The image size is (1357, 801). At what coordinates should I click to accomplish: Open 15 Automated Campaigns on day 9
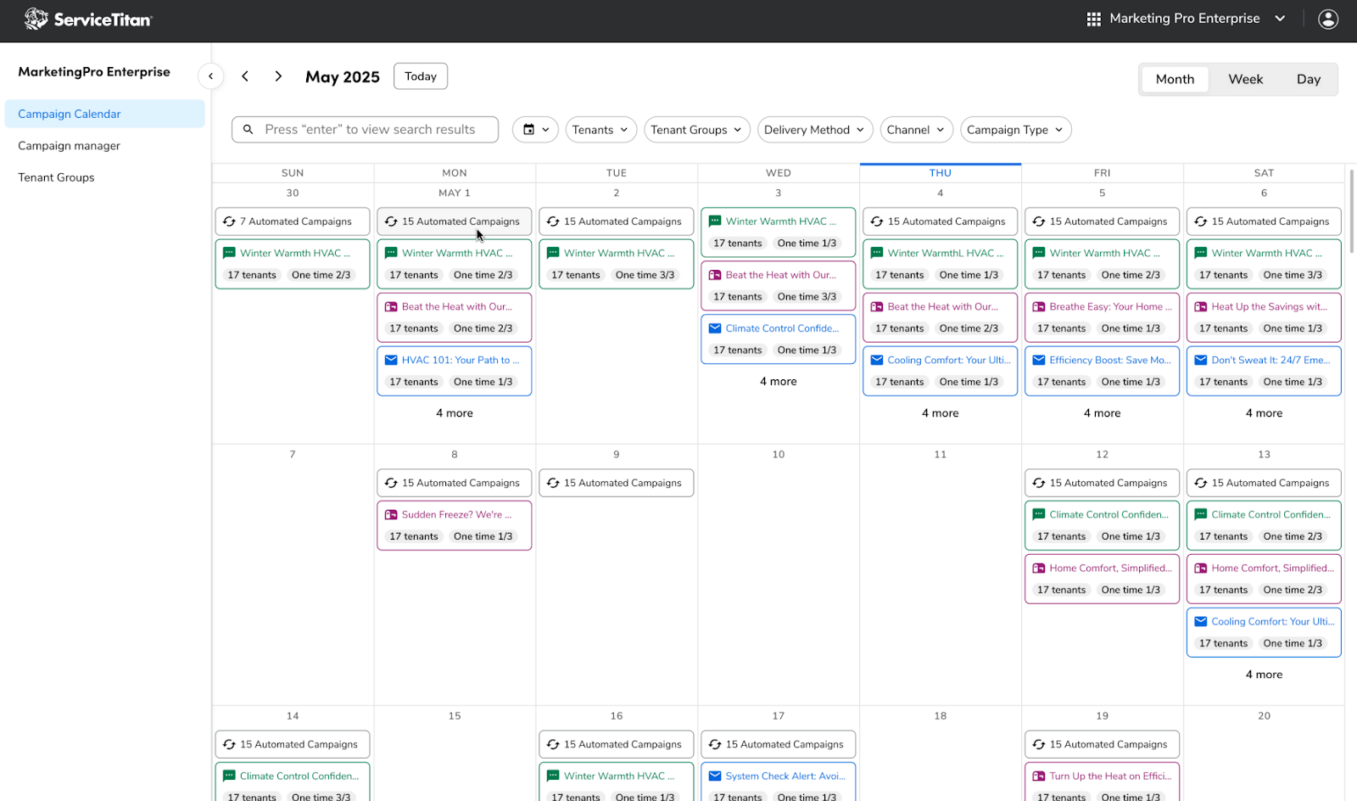pos(617,483)
